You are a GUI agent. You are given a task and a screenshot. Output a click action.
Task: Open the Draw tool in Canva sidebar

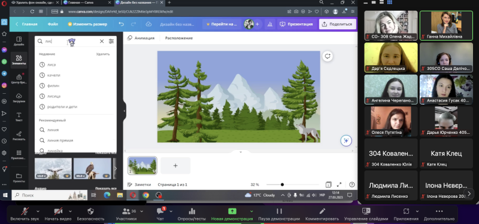(x=19, y=136)
